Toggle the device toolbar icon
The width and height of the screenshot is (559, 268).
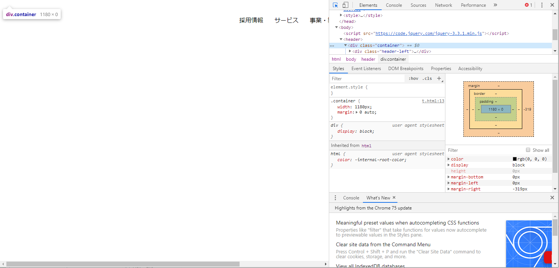tap(345, 5)
